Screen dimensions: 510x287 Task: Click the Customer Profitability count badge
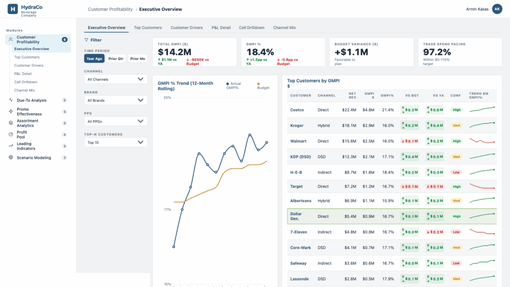point(64,39)
